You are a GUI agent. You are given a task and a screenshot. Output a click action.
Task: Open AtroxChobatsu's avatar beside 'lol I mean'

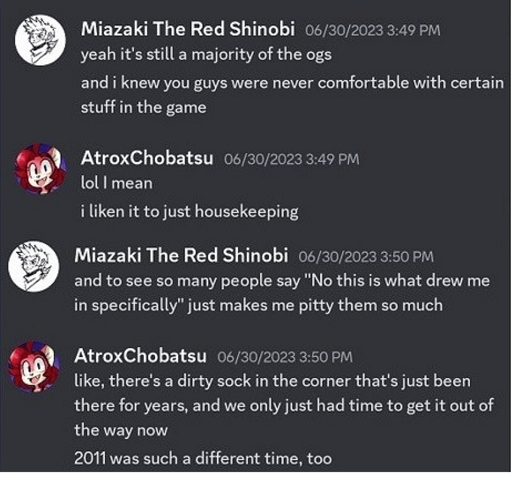(41, 169)
